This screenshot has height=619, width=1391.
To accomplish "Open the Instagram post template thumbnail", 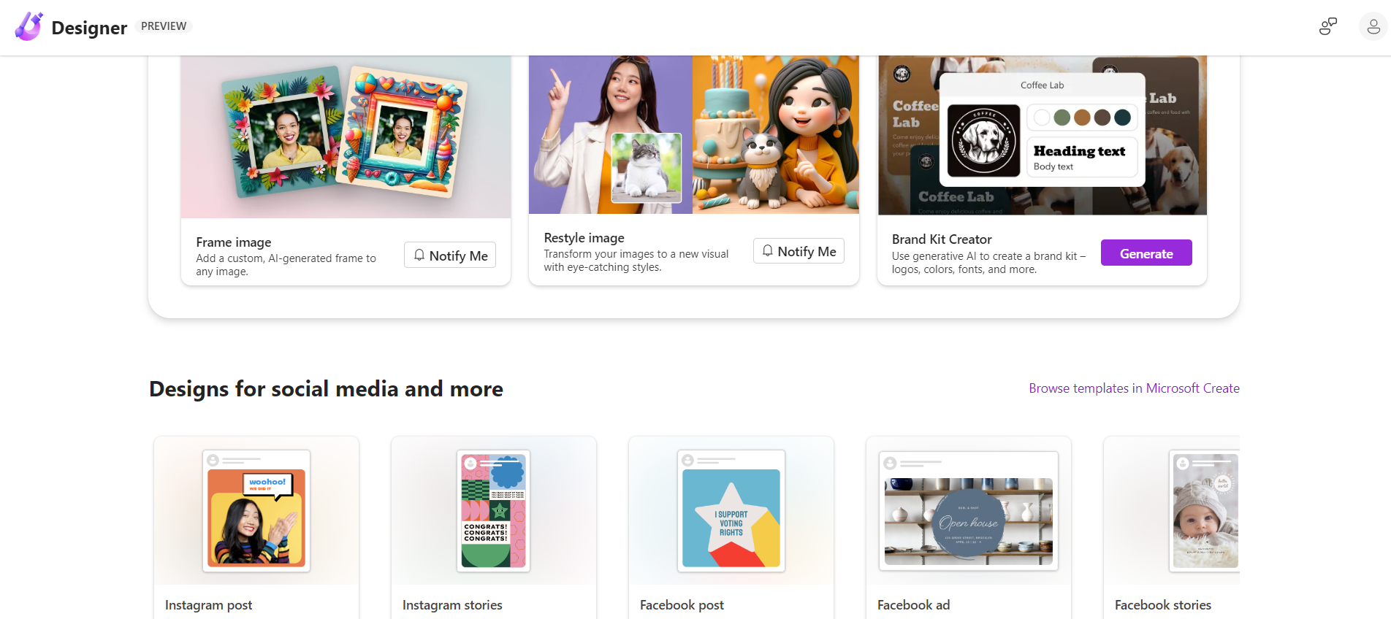I will (x=256, y=511).
